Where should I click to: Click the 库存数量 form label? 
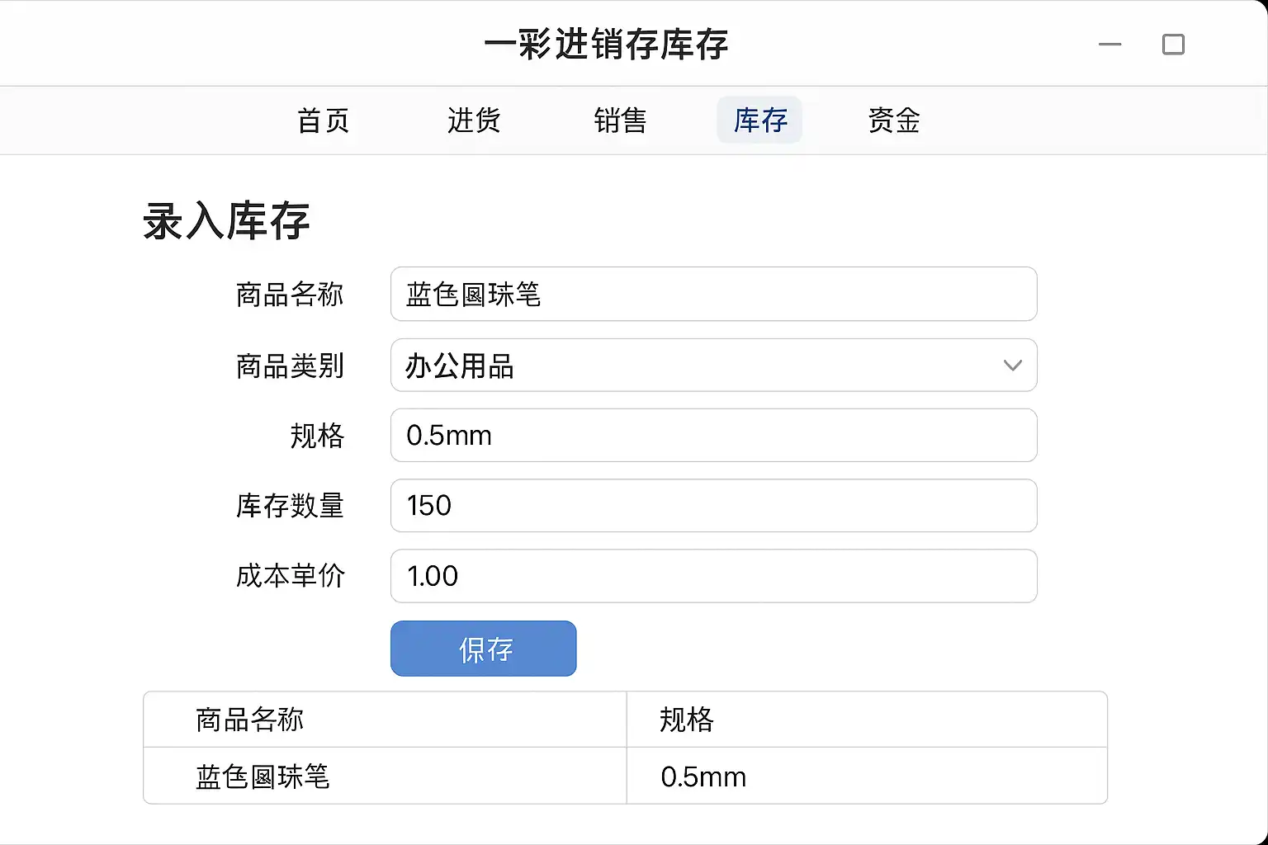click(x=290, y=506)
